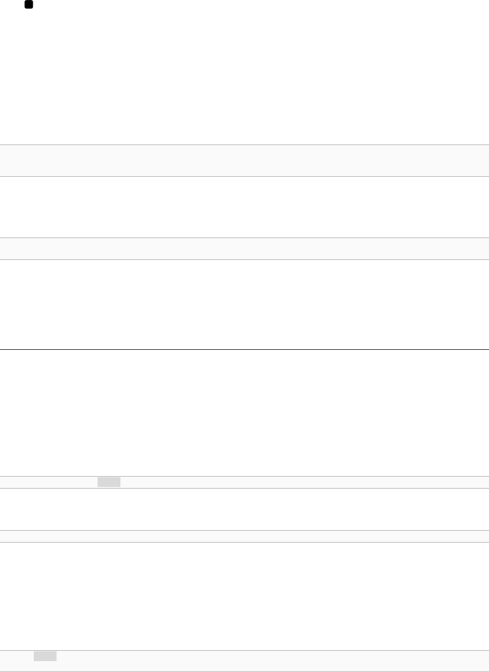This screenshot has width=489, height=671.
Task: Click the second light gray band
Action: (x=244, y=248)
